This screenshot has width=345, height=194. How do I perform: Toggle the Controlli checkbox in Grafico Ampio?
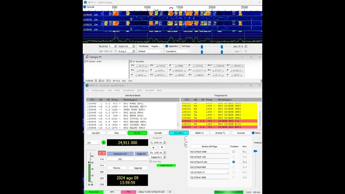(x=85, y=7)
